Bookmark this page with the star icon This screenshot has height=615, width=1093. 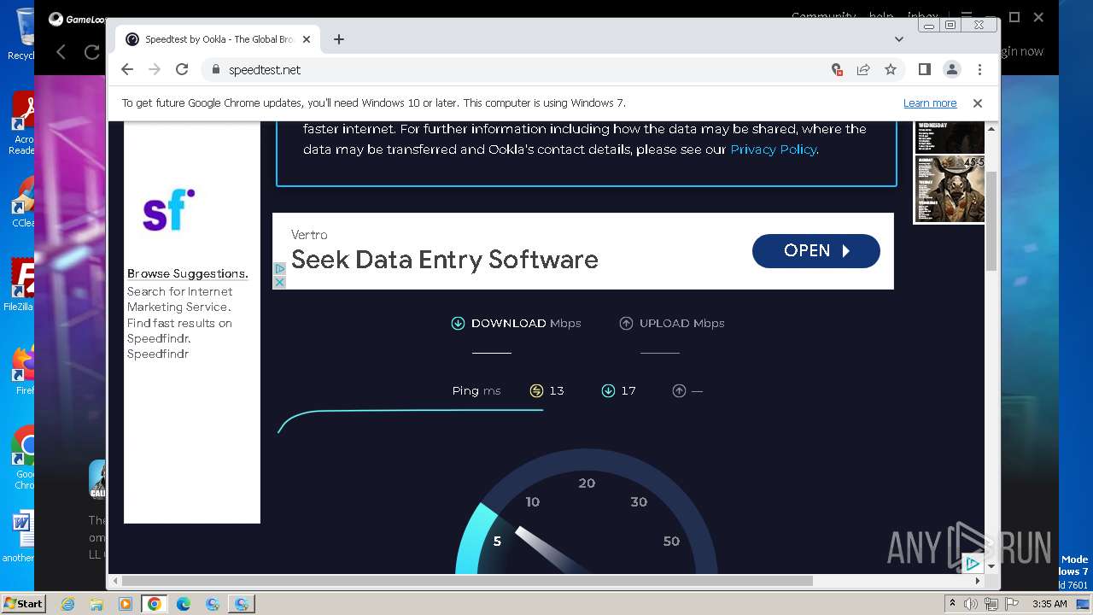891,69
